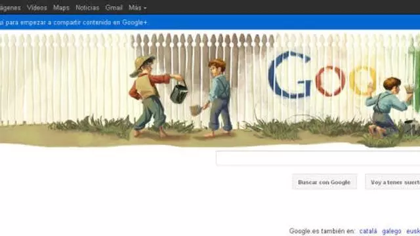Viewport: 420px width, 236px height.
Task: Click the kneeling boy painting the fence
Action: click(x=387, y=107)
